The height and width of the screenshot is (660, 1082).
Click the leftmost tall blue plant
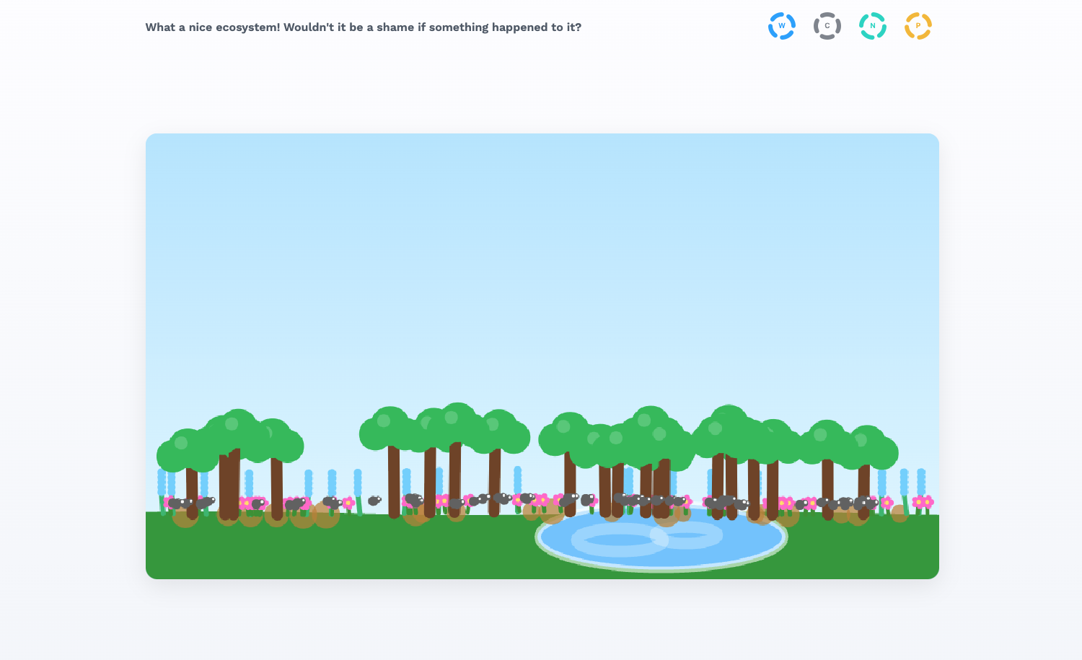pyautogui.click(x=162, y=482)
